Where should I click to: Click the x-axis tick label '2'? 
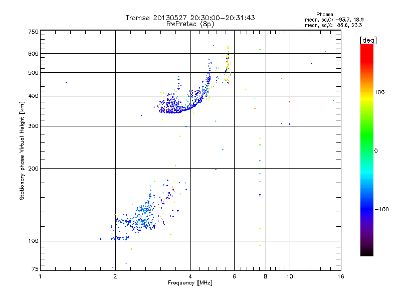(115, 276)
